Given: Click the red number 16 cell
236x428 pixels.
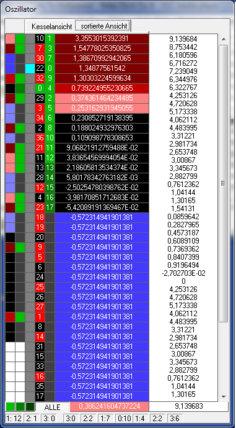Looking at the screenshot, I should click(40, 376).
